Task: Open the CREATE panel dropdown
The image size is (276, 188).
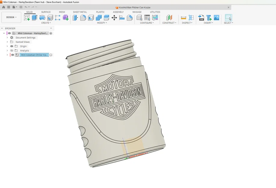Action: point(46,23)
